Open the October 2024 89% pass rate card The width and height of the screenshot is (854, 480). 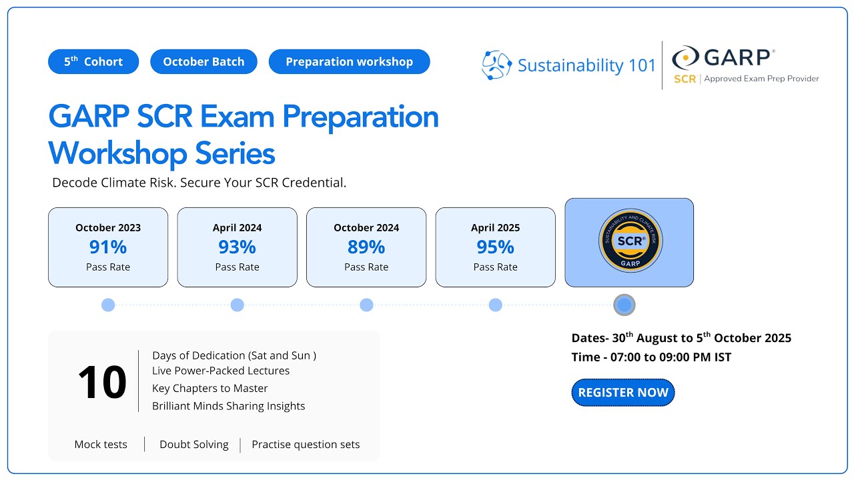[x=366, y=247]
